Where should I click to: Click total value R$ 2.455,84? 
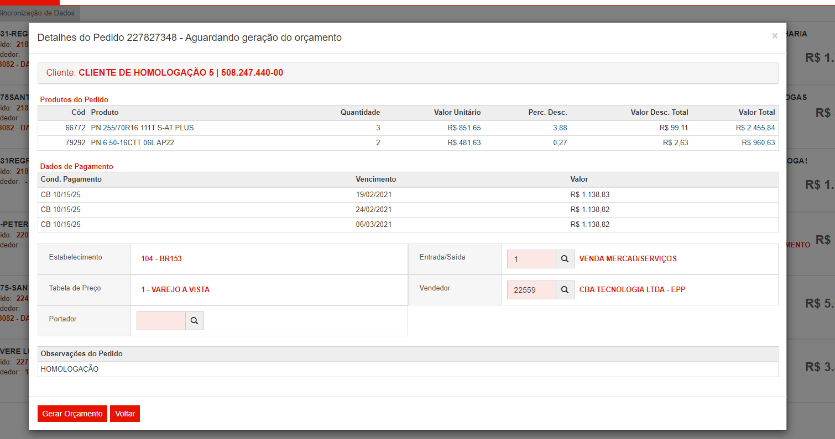pyautogui.click(x=755, y=128)
